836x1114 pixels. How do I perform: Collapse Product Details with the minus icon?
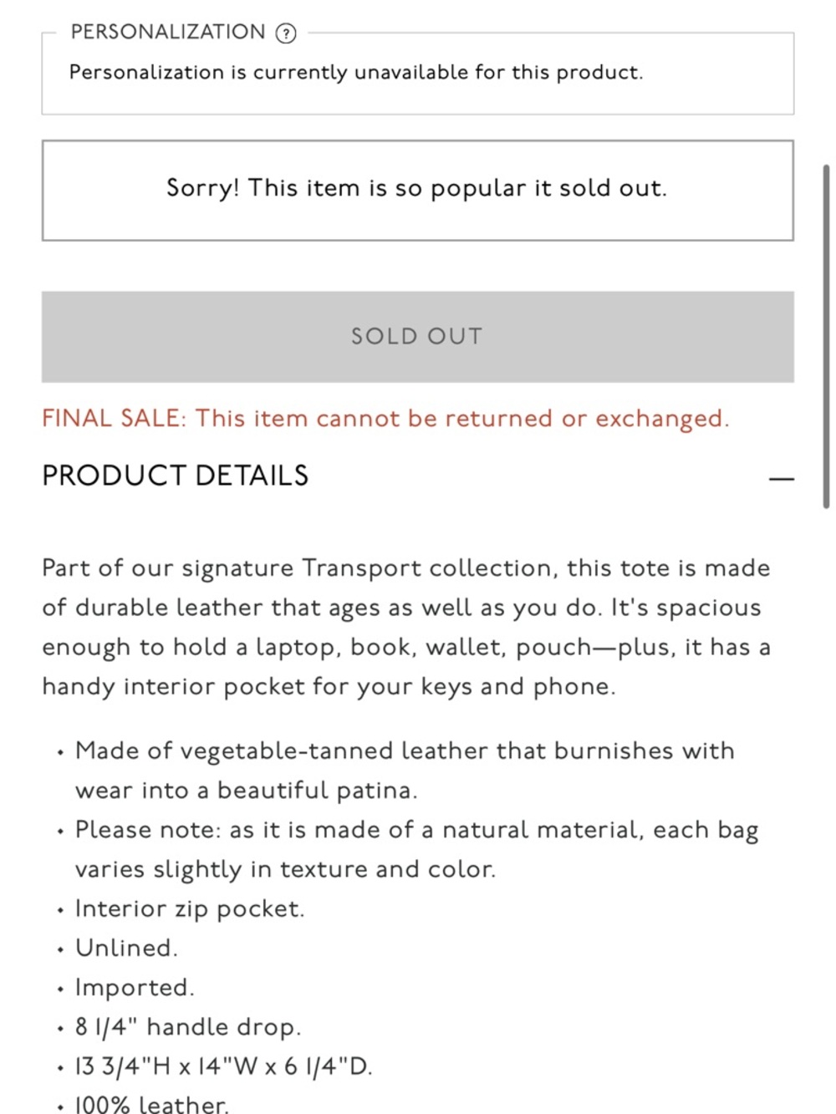point(781,479)
